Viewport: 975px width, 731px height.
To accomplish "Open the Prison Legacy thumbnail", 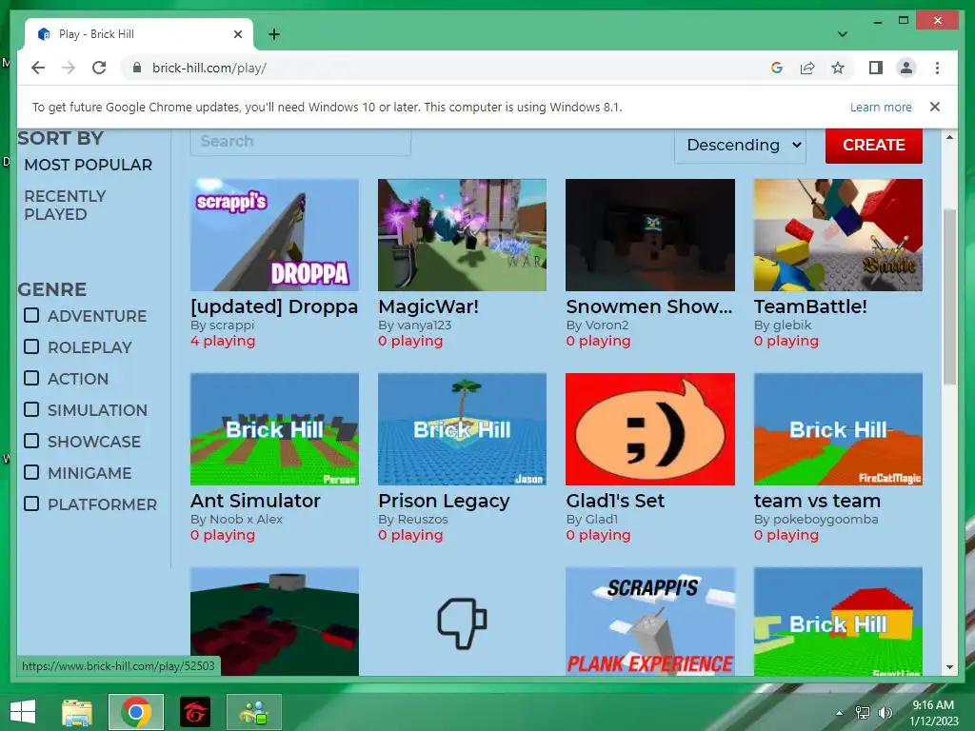I will 462,429.
